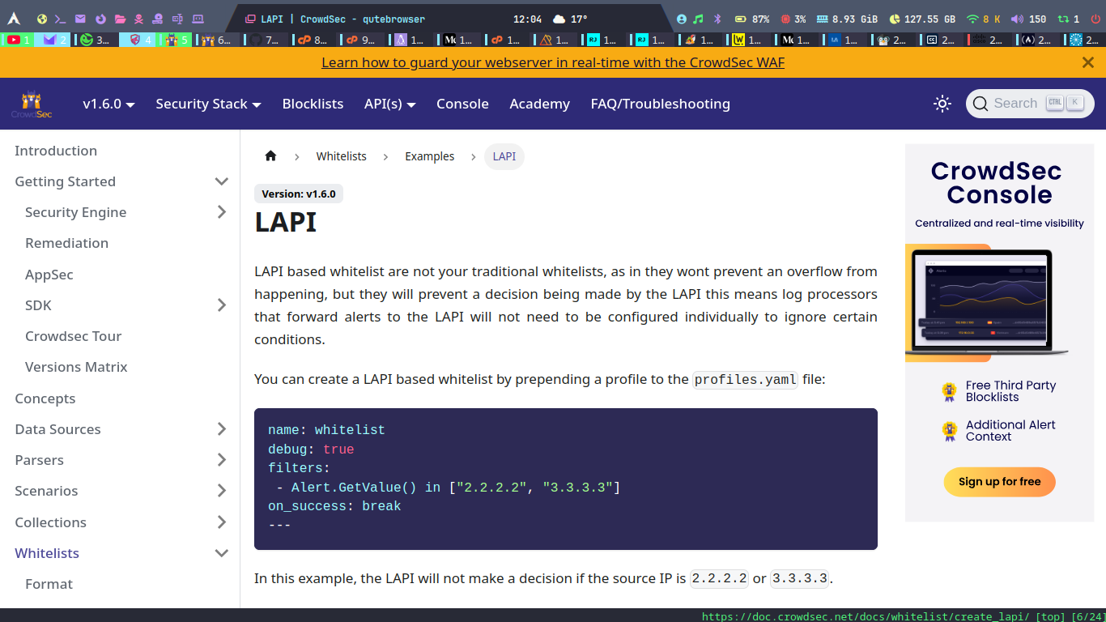
Task: Open Introduction in the sidebar
Action: coord(56,151)
